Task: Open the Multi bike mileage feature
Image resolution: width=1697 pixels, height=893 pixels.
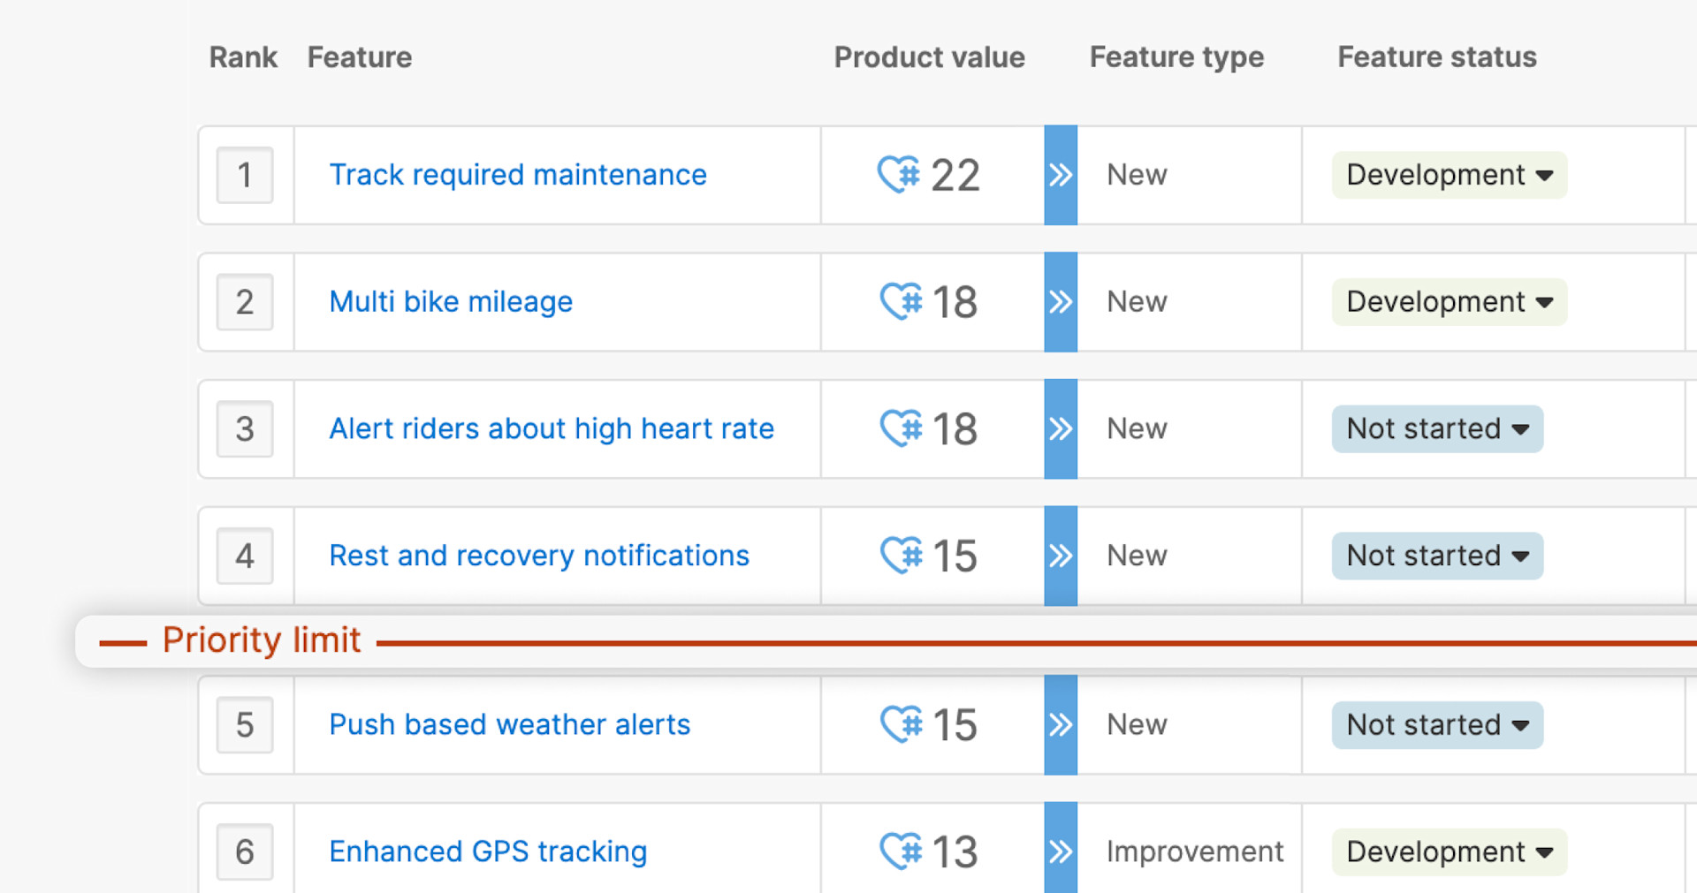Action: 451,302
